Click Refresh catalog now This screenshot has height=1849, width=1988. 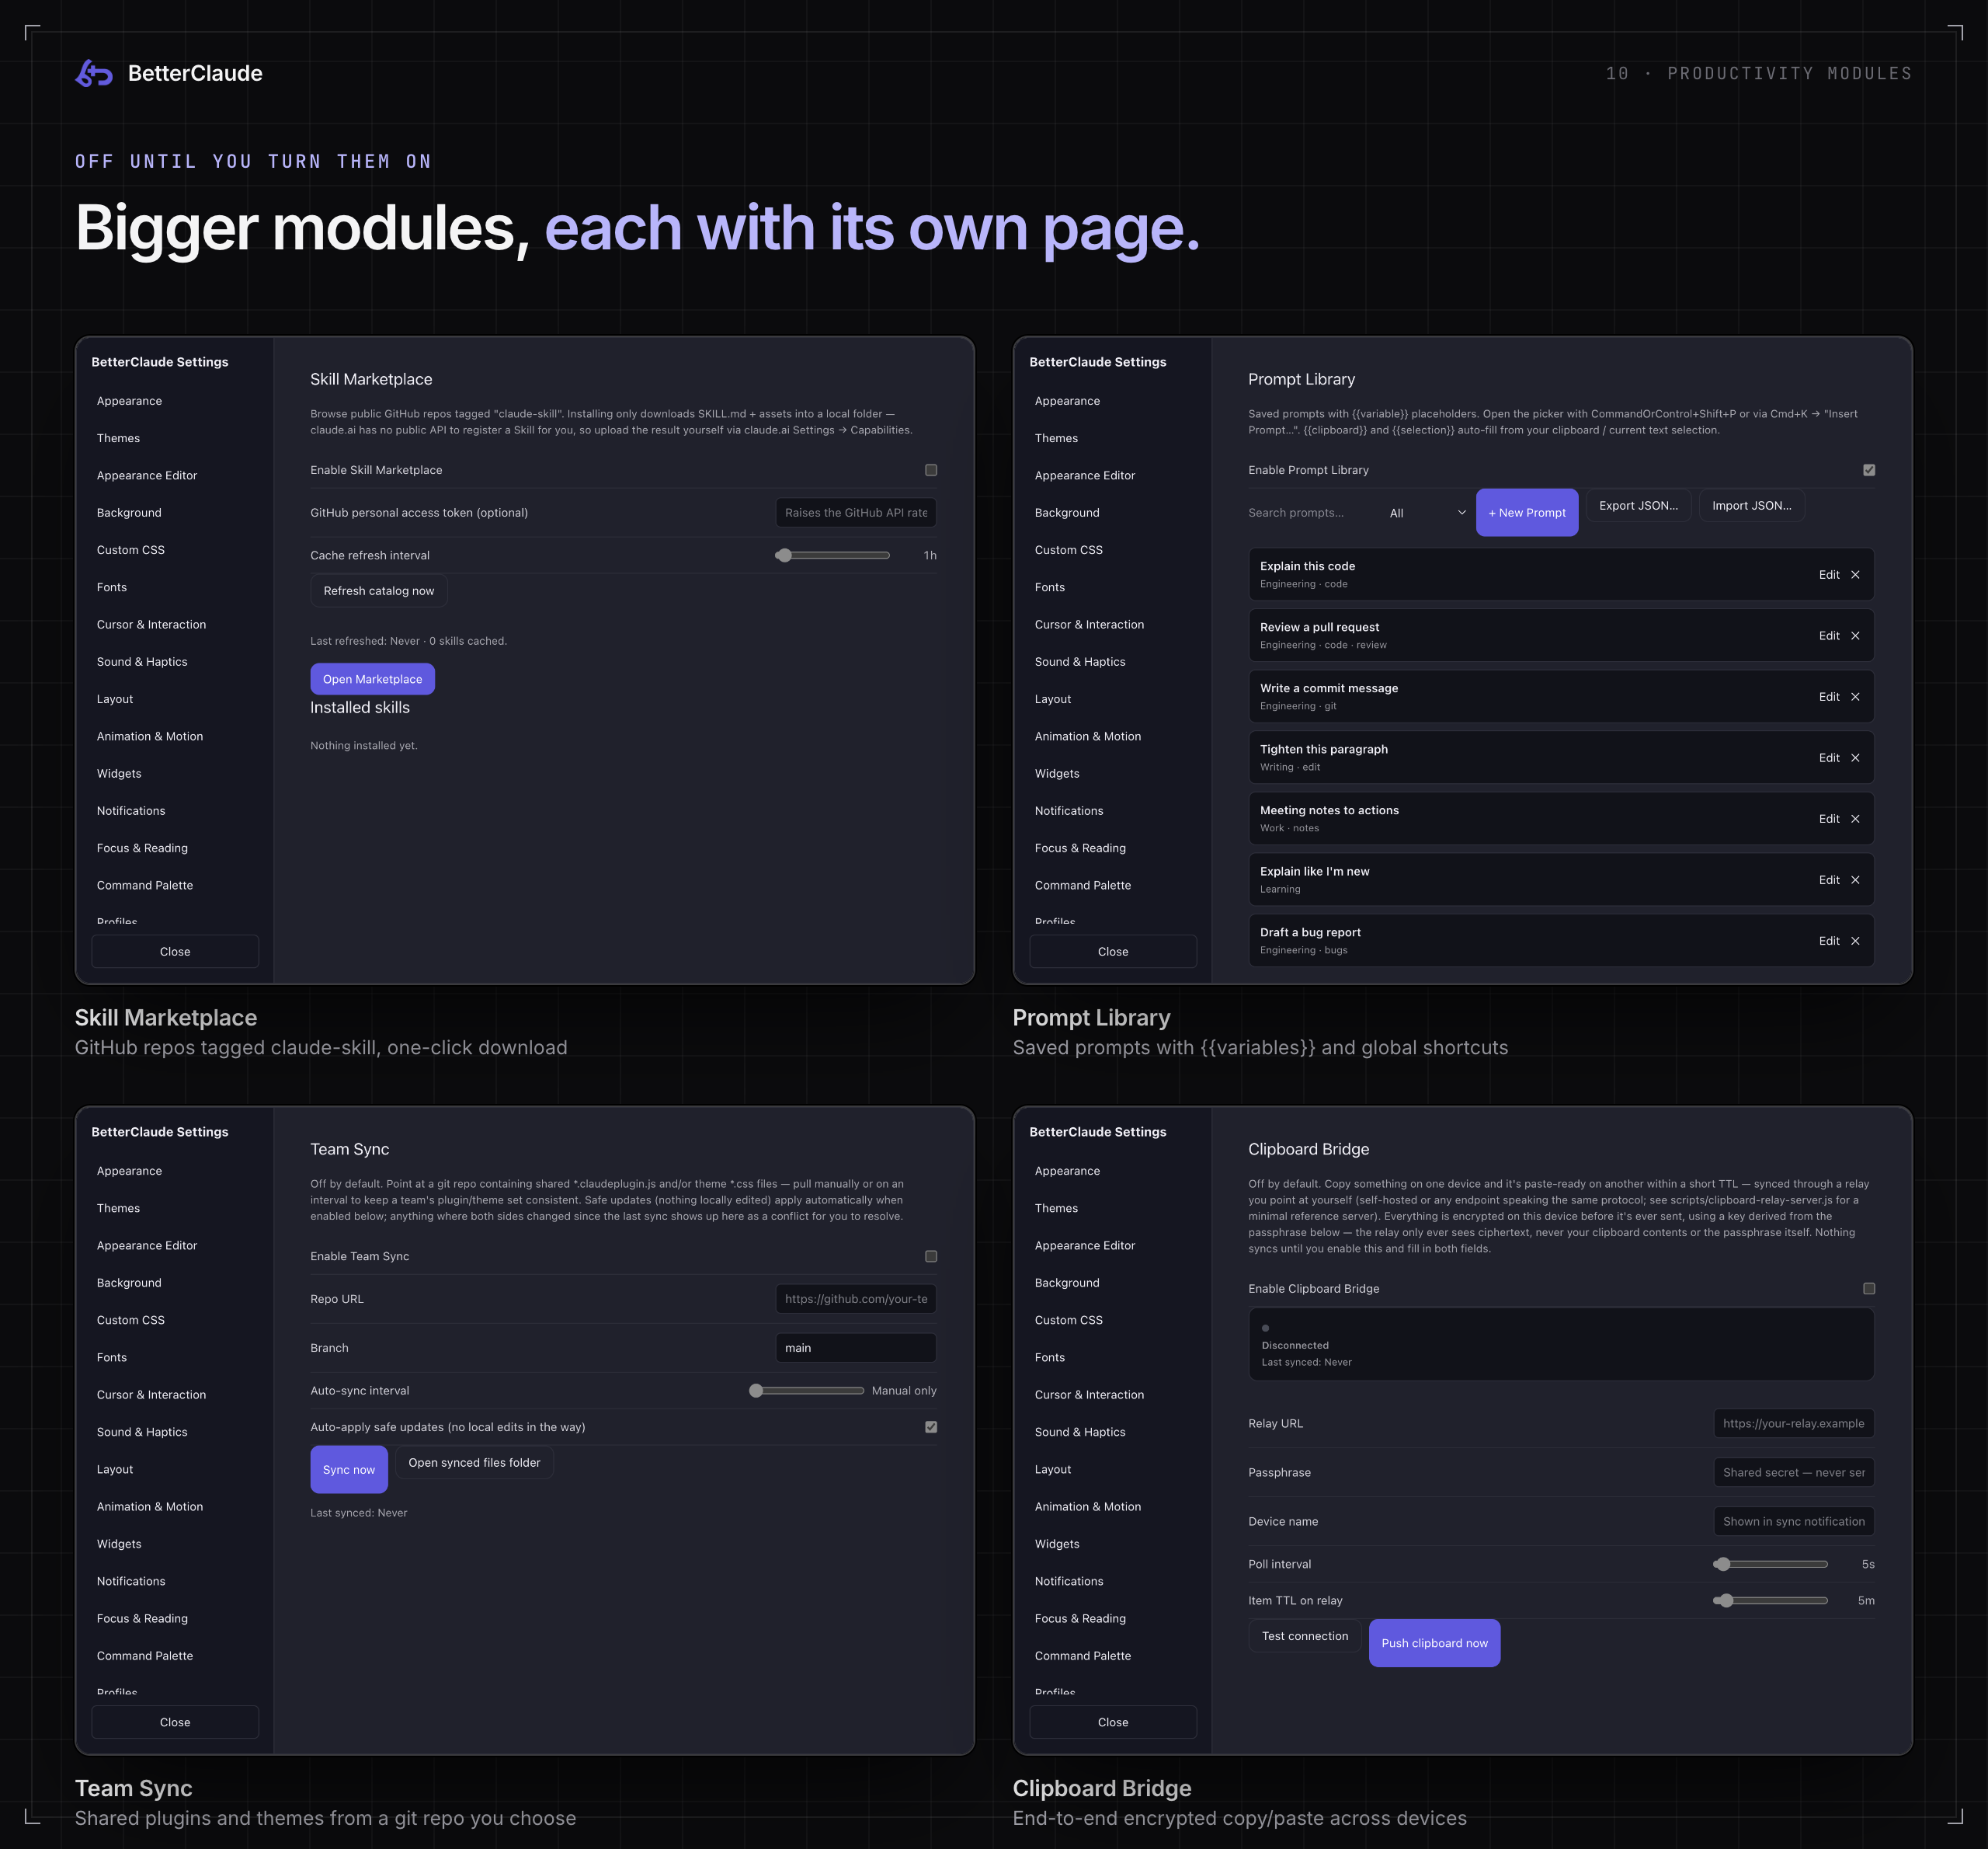click(x=379, y=591)
